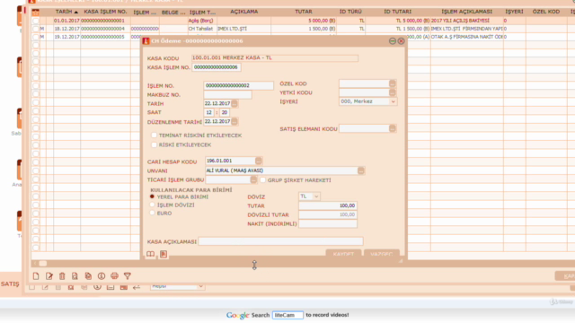Cancel the dialog with VAZGEÇ button
The height and width of the screenshot is (323, 575).
pyautogui.click(x=381, y=254)
